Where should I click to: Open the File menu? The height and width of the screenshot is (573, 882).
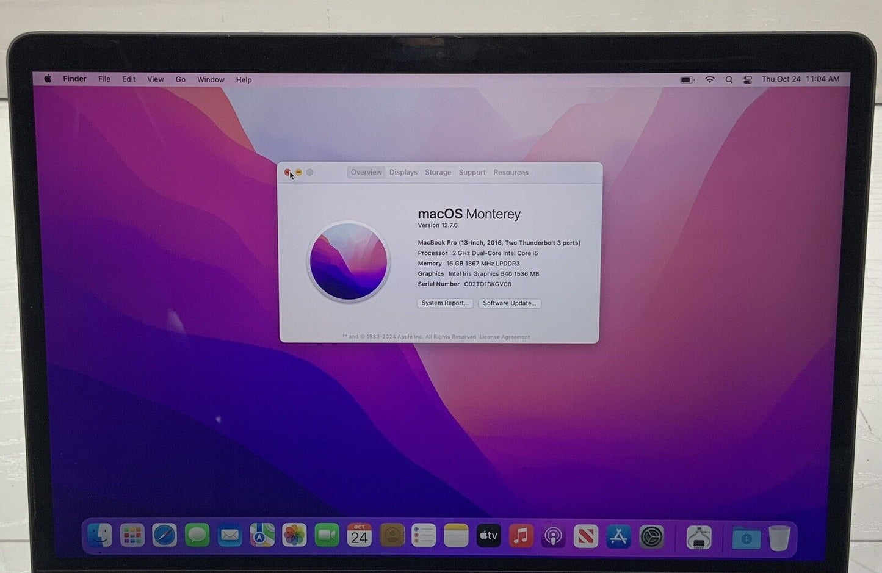tap(104, 79)
